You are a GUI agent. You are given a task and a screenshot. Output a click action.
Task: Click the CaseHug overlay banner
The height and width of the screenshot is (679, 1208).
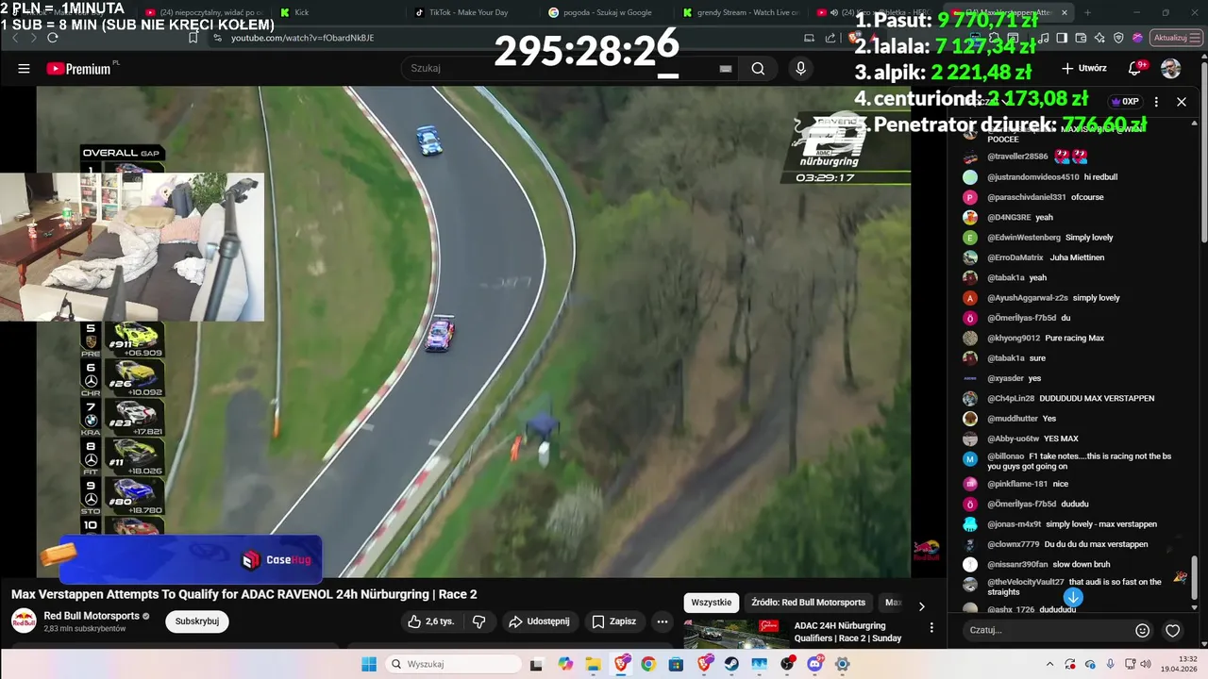pos(192,559)
